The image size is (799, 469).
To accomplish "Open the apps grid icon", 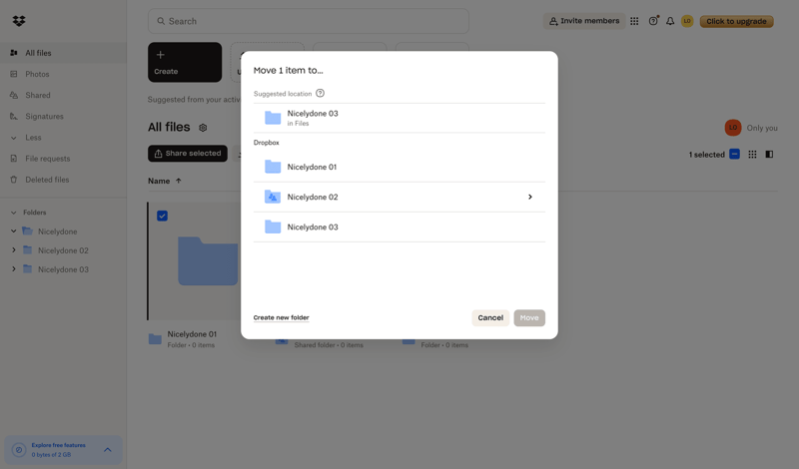I will pos(634,21).
